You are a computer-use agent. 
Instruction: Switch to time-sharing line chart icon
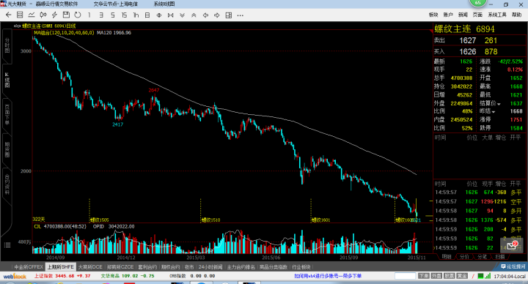32,15
